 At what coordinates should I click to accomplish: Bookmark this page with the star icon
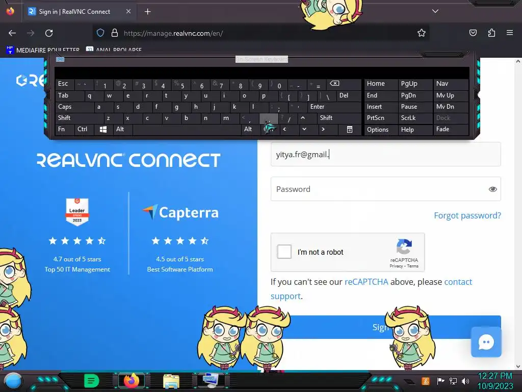(422, 33)
